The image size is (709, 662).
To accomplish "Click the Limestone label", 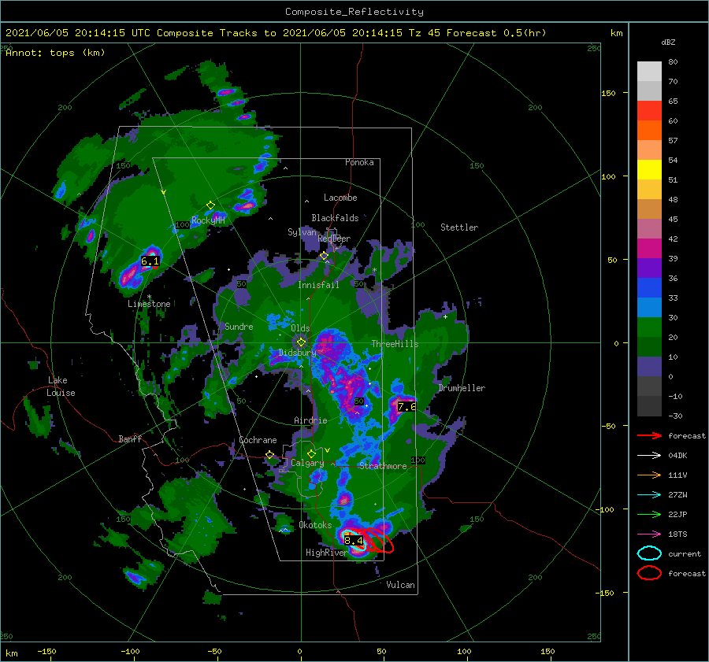I will [149, 304].
